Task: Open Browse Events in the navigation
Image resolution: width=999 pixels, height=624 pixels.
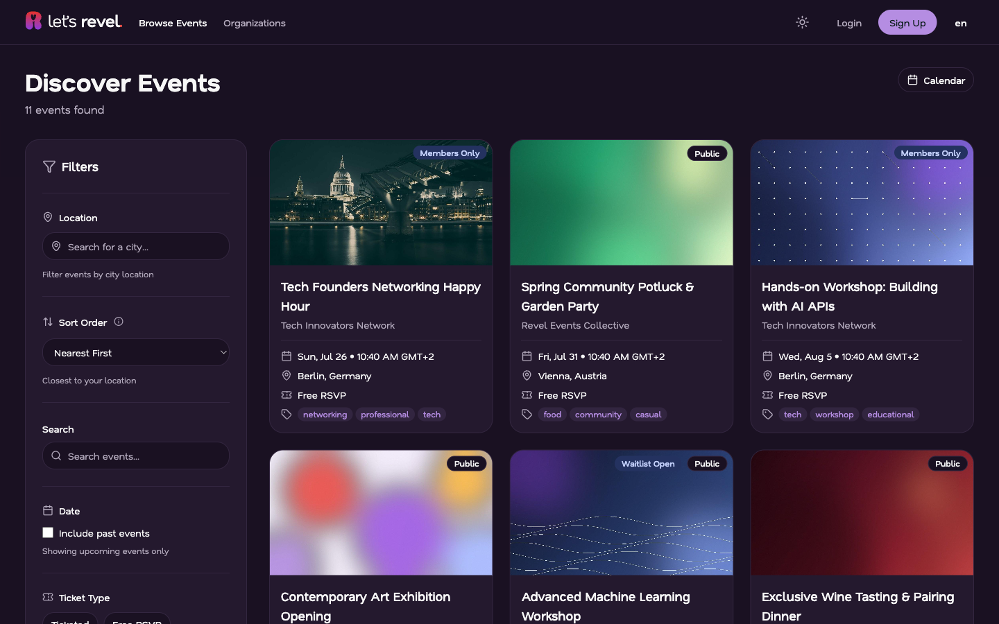Action: click(173, 23)
